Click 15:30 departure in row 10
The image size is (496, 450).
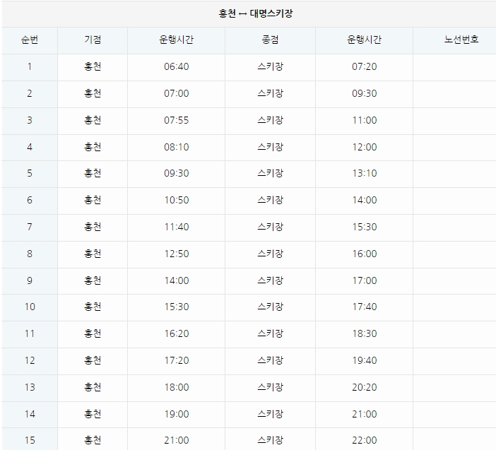tap(176, 307)
